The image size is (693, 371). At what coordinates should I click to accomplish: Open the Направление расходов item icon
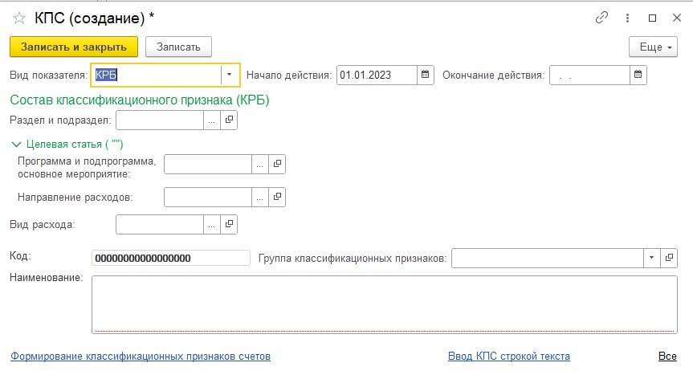(x=277, y=197)
